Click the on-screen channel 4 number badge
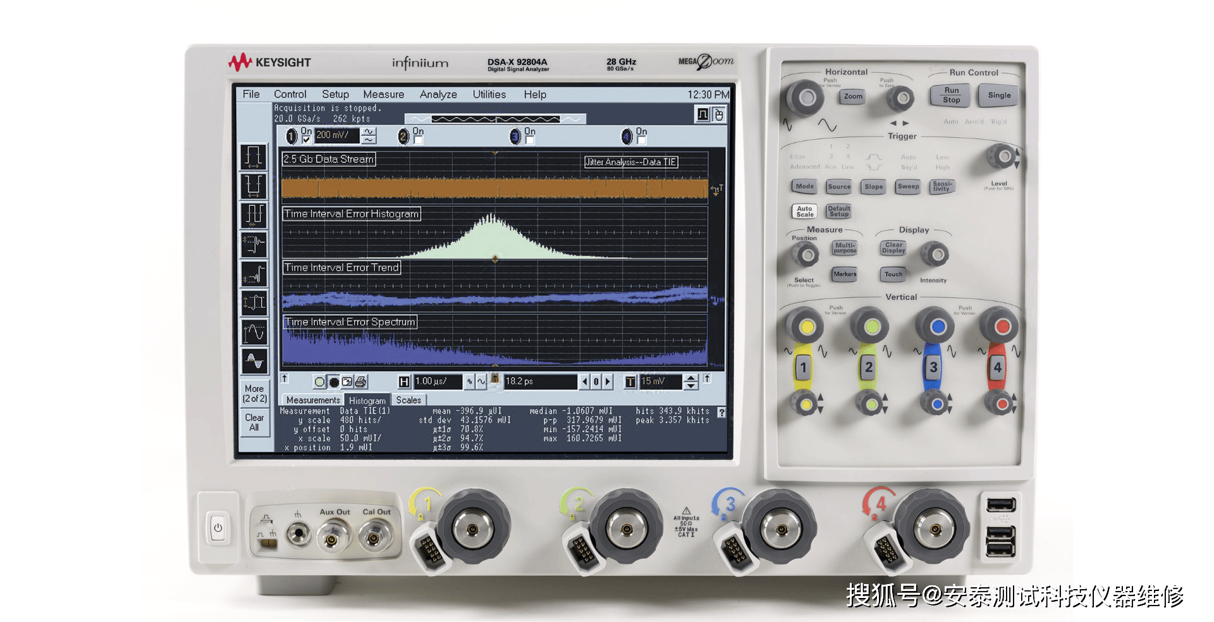This screenshot has width=1214, height=622. pos(627,136)
